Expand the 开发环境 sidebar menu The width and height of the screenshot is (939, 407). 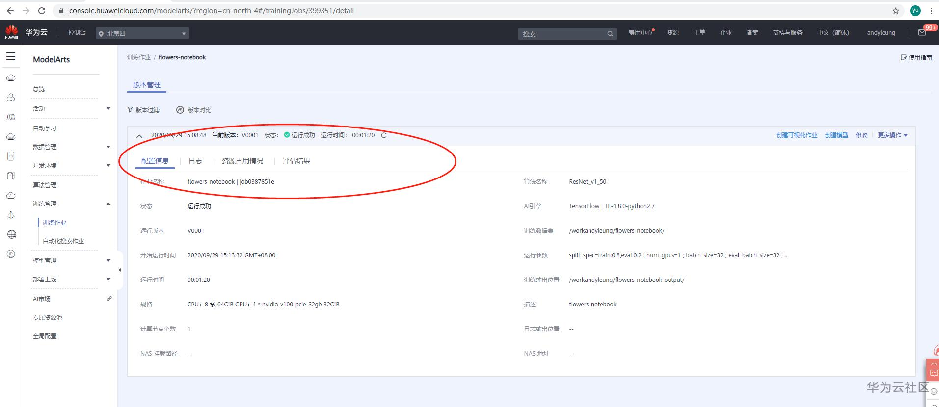pyautogui.click(x=108, y=165)
